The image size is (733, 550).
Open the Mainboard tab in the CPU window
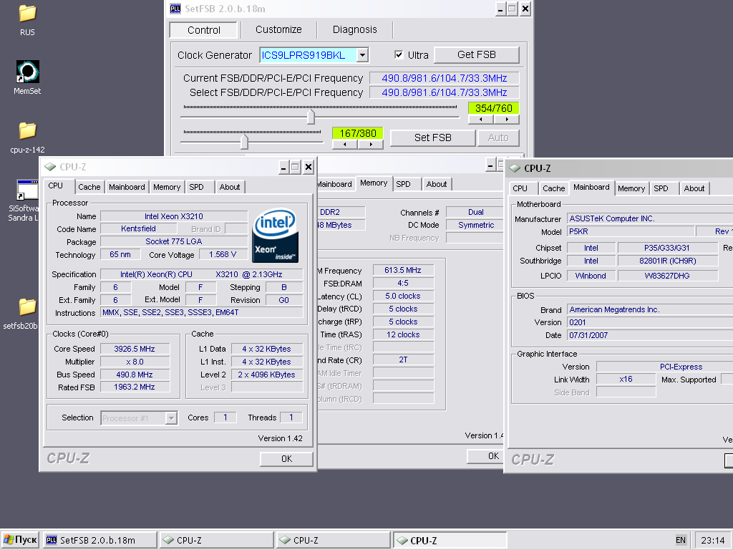[127, 187]
